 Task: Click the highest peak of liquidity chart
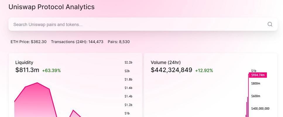click(x=37, y=83)
